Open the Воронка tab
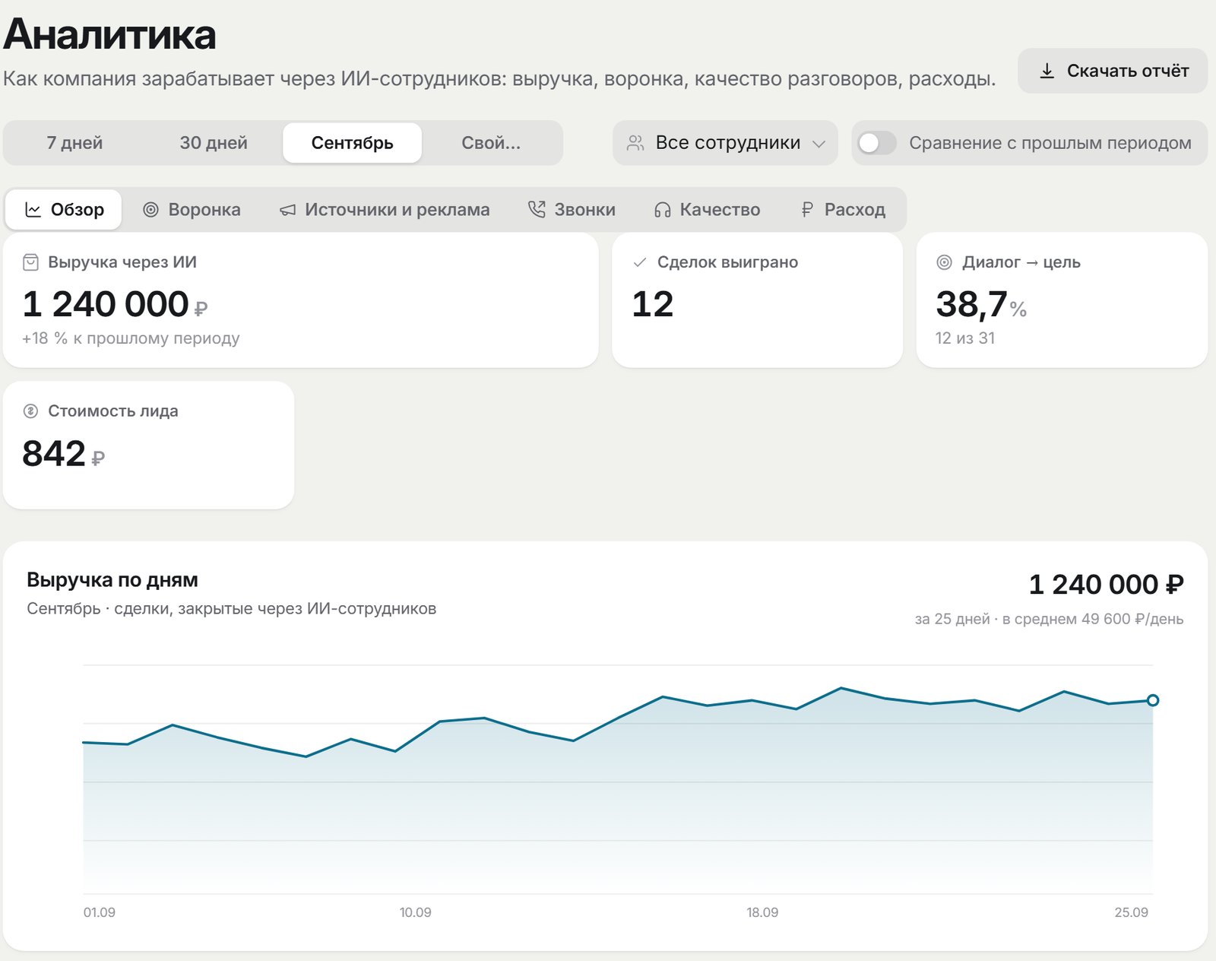 192,210
